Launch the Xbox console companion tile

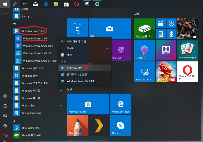[x=144, y=29]
